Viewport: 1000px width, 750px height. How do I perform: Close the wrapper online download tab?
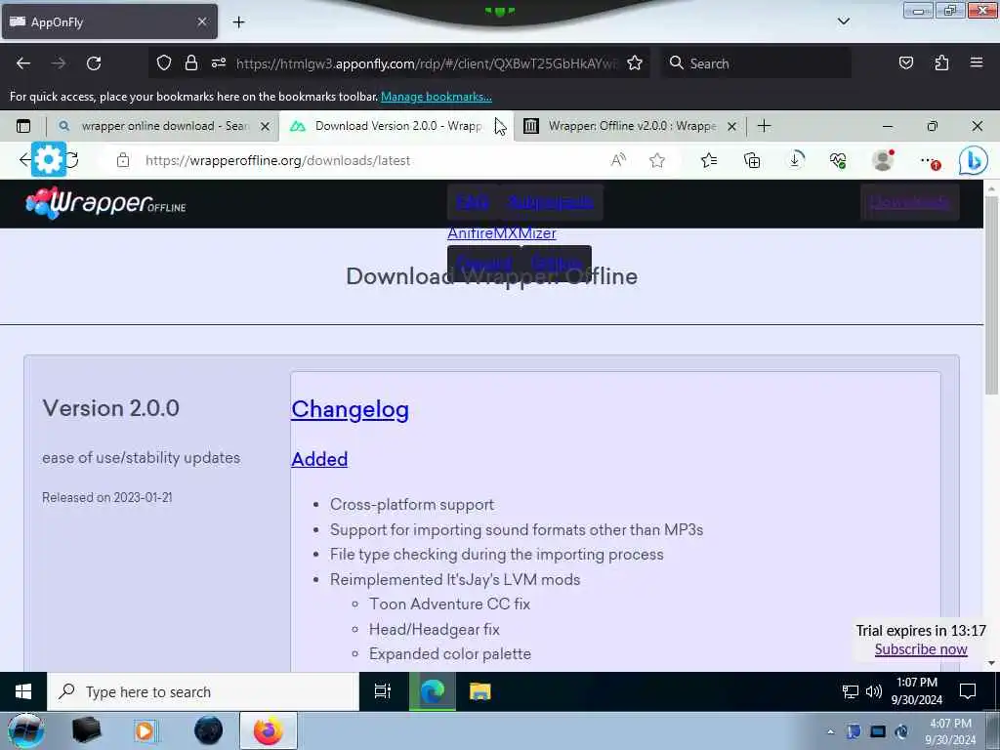pyautogui.click(x=266, y=126)
